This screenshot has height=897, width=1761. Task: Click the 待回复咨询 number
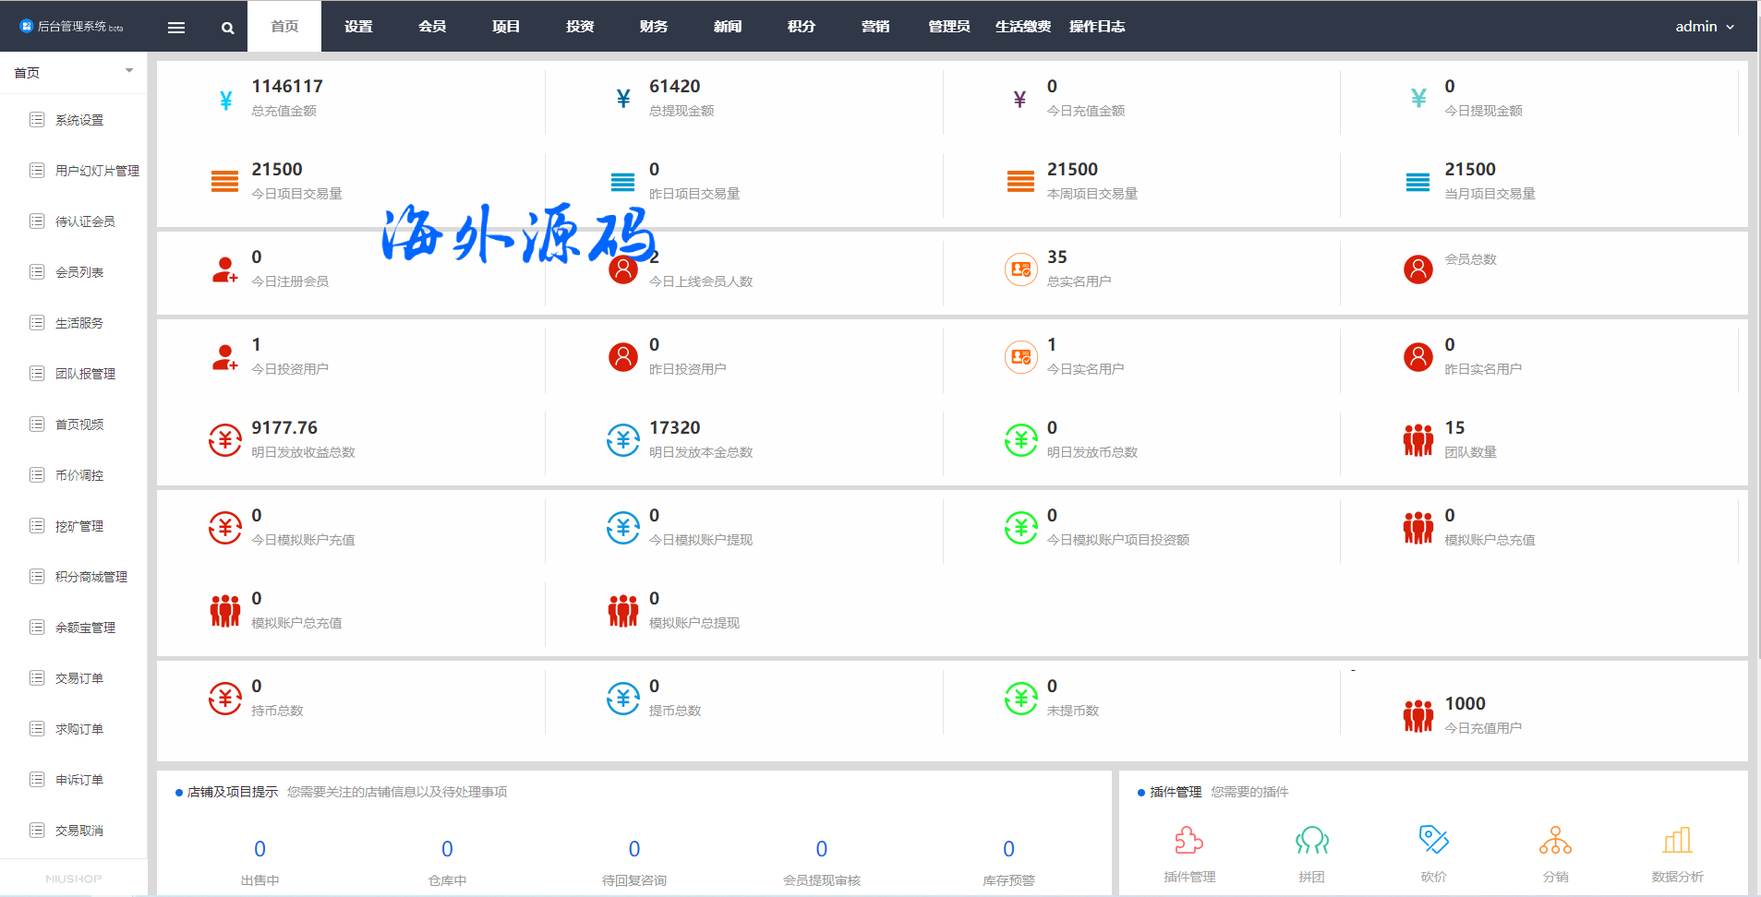pos(633,849)
